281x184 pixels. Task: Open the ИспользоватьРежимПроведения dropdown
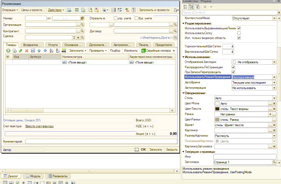(274, 77)
